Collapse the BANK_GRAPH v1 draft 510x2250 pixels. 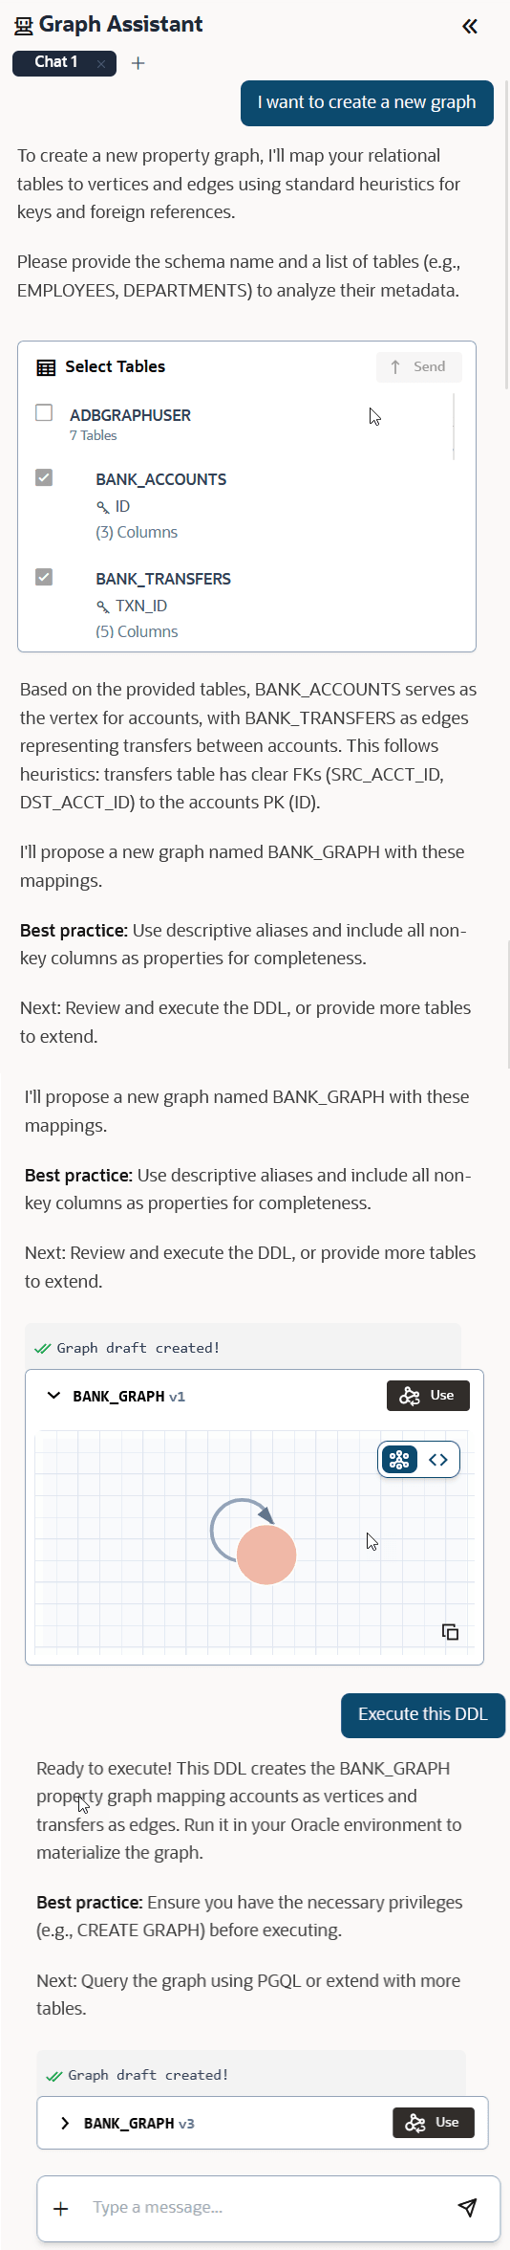point(53,1396)
